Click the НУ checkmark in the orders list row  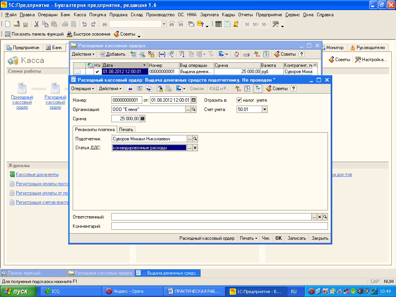click(x=97, y=72)
